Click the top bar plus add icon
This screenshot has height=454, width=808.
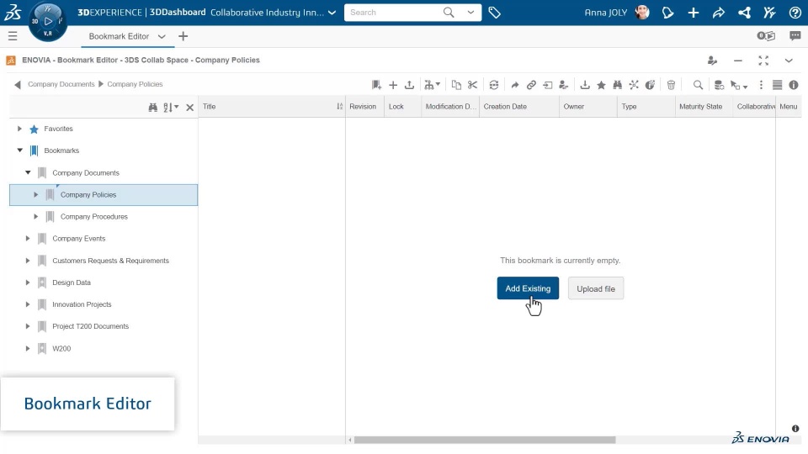(693, 13)
